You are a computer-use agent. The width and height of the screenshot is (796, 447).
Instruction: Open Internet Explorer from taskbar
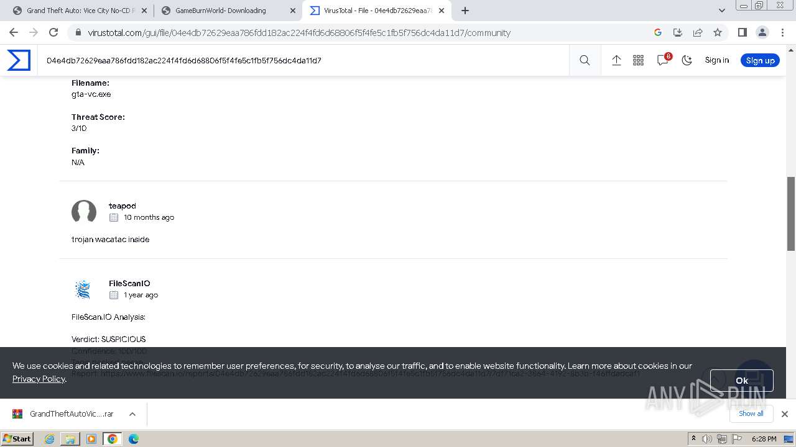coord(50,439)
